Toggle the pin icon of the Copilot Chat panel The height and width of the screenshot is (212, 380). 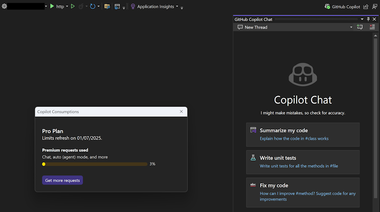coord(368,19)
